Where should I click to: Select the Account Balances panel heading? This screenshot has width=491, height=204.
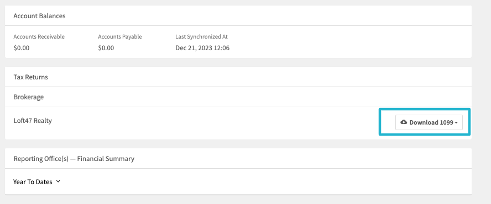coord(39,15)
